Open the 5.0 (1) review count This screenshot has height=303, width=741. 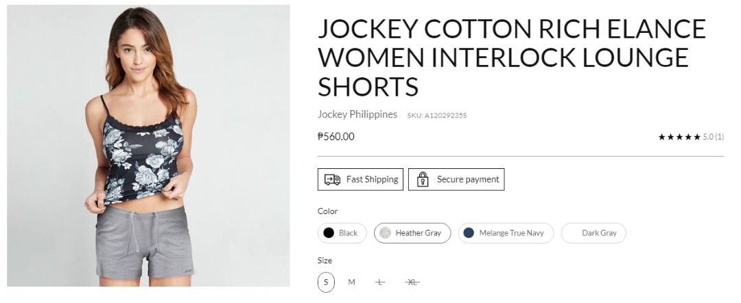pyautogui.click(x=714, y=137)
